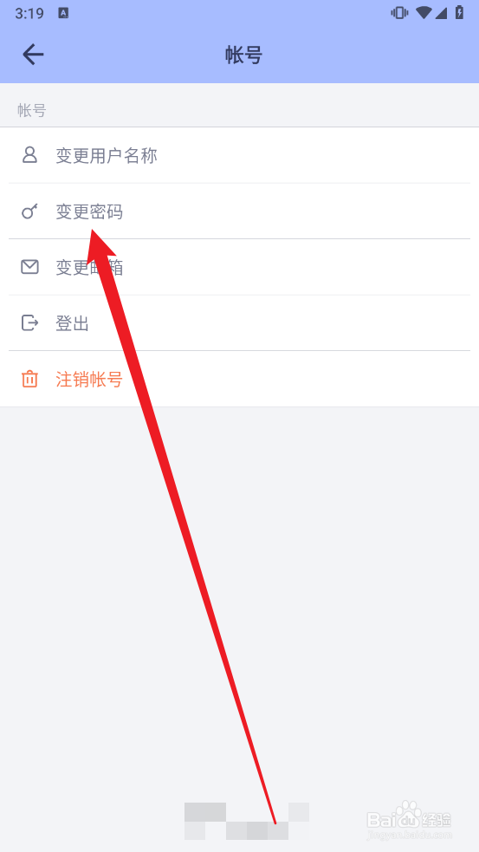The height and width of the screenshot is (852, 479).
Task: Click the logout door icon
Action: click(29, 322)
